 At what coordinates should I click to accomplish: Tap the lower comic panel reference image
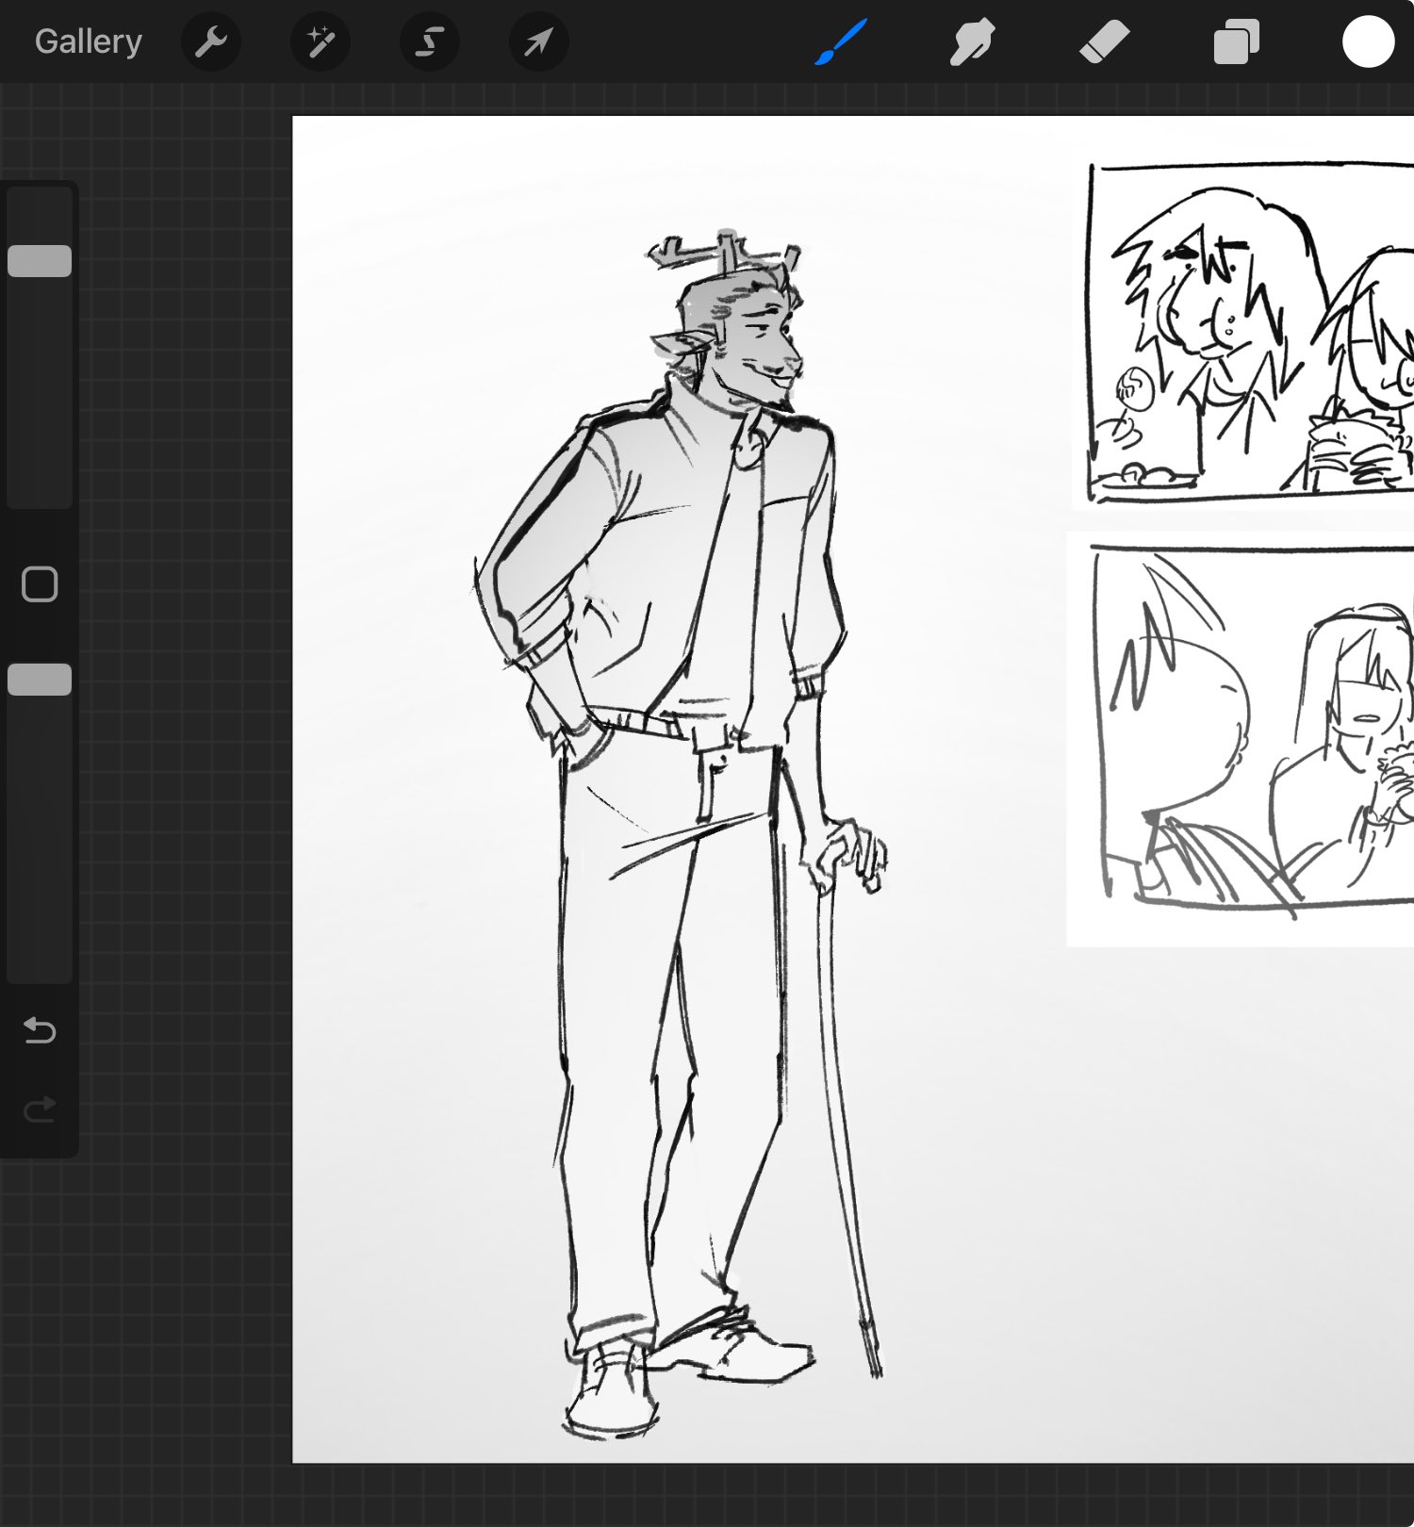pyautogui.click(x=1241, y=739)
